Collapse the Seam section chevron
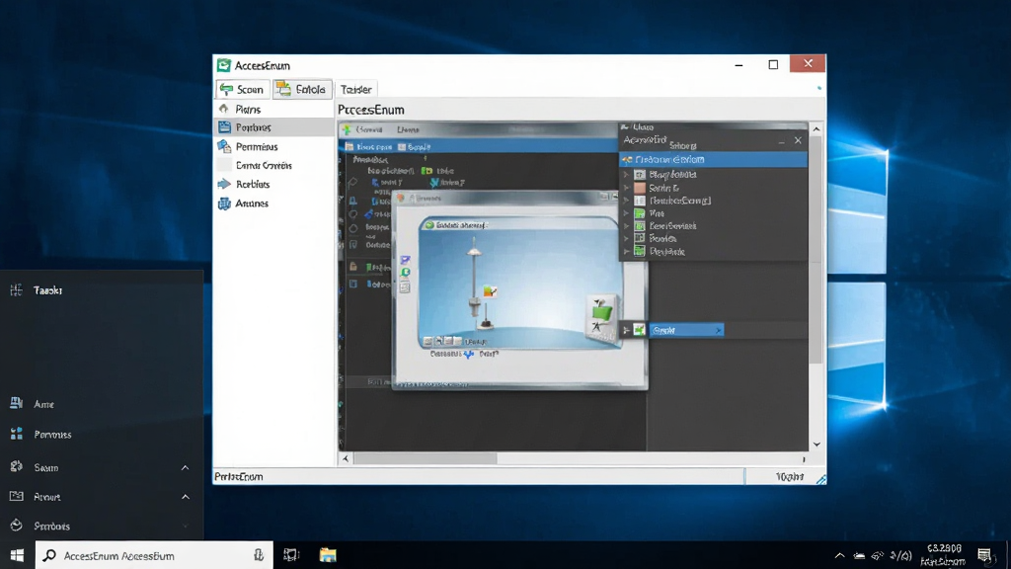Image resolution: width=1011 pixels, height=569 pixels. [185, 467]
